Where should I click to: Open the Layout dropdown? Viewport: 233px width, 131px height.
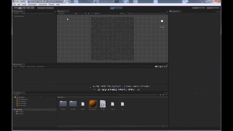coord(213,8)
